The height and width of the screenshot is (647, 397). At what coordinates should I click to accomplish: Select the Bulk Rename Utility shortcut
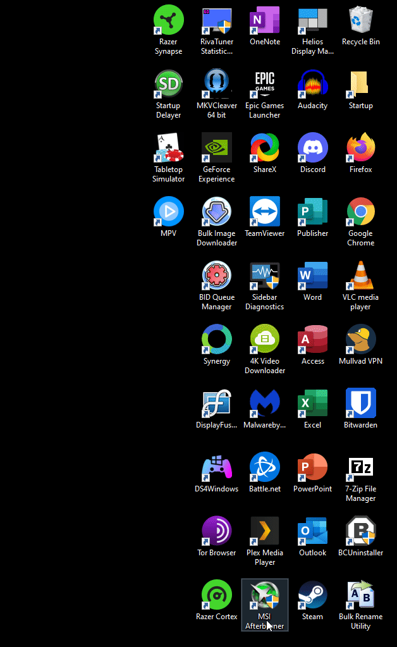point(361,596)
